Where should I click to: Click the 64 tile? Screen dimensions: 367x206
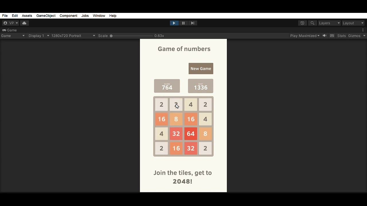pyautogui.click(x=191, y=134)
